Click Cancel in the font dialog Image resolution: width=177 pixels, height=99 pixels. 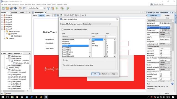104,74
